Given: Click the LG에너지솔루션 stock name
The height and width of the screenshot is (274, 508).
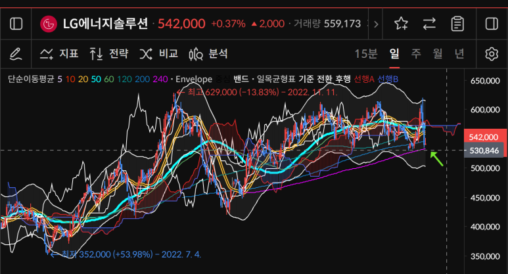Looking at the screenshot, I should coord(105,24).
